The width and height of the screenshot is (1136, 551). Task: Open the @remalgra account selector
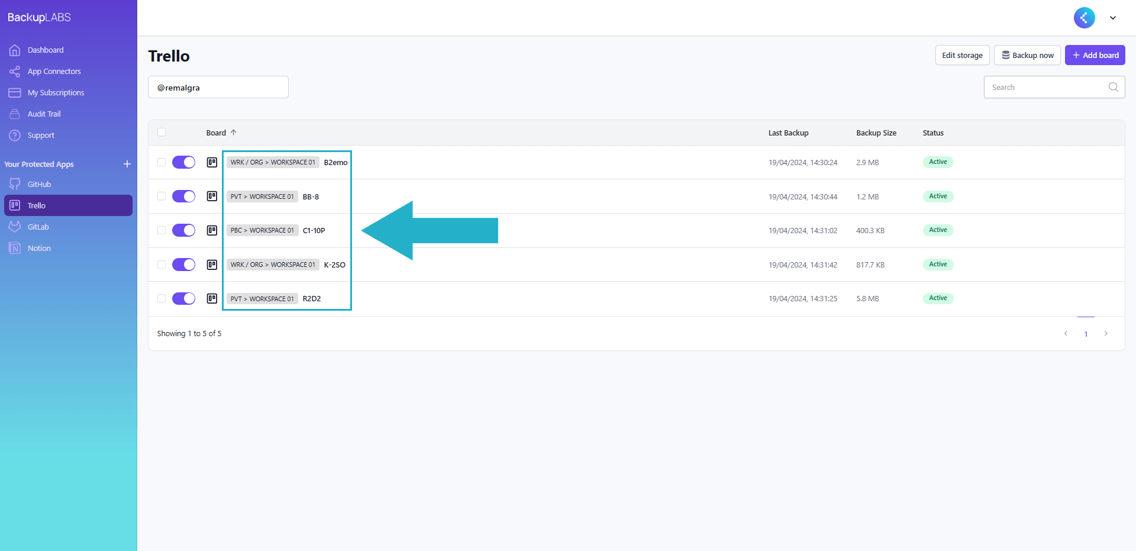(x=218, y=87)
